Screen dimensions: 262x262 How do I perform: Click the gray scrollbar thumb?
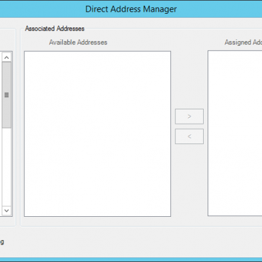point(7,95)
